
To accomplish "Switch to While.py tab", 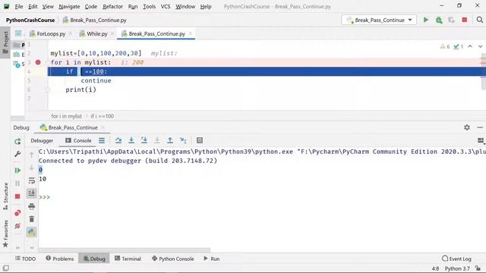I will 96,33.
